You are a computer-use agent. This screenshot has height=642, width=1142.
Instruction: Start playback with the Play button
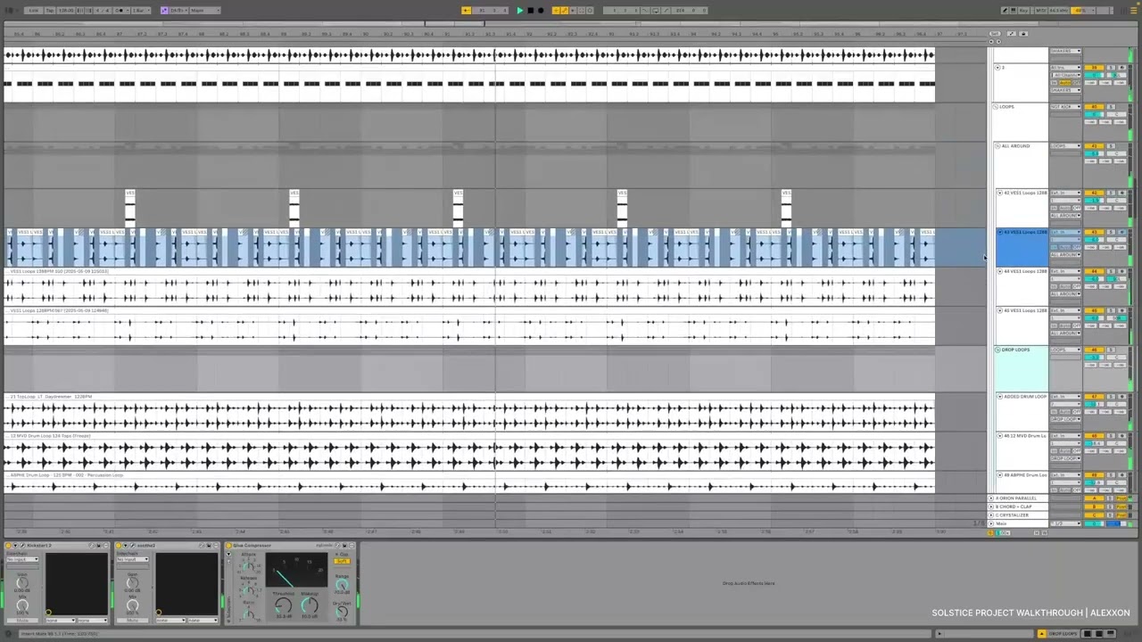(x=520, y=10)
